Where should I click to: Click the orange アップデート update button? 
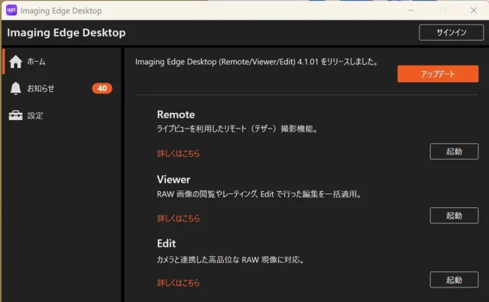pyautogui.click(x=438, y=74)
